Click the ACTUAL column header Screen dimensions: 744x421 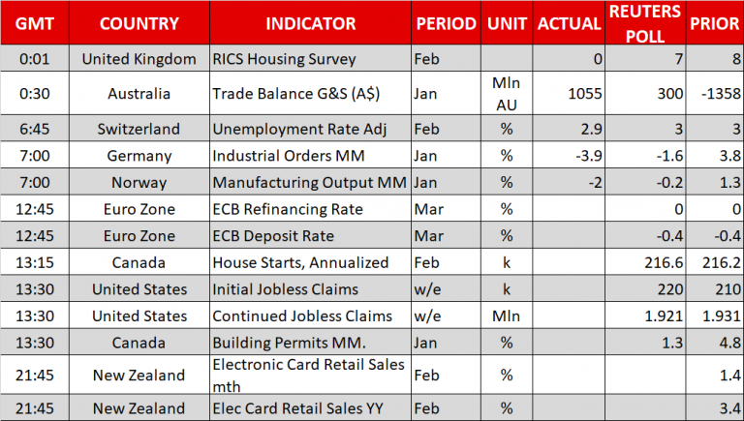click(x=571, y=23)
